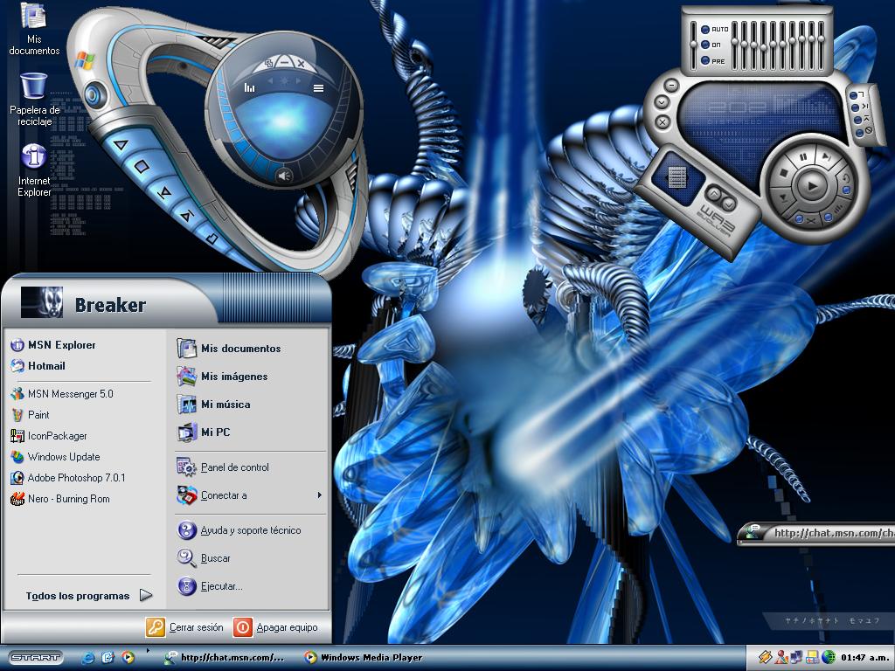Click the open-file folder icon on WMP arm
The image size is (895, 671).
[x=213, y=237]
